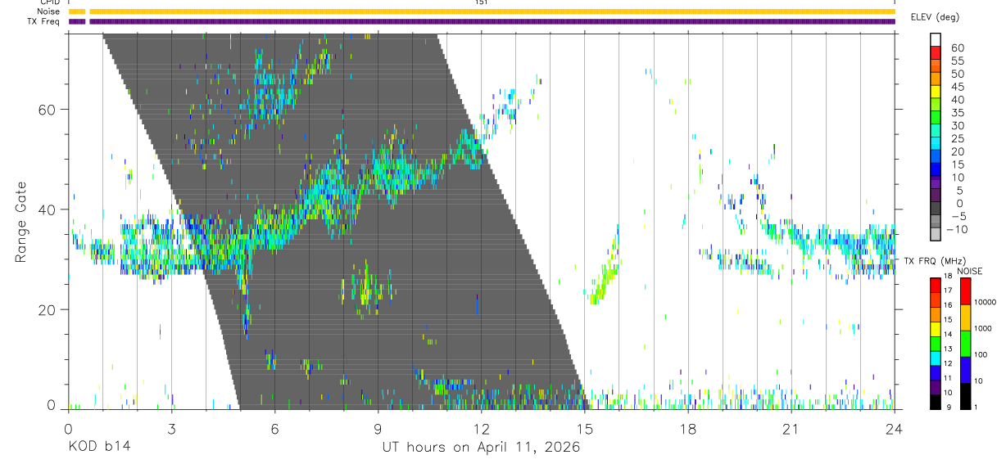
Task: Click the red segment of TX FRQ color bar
Action: pyautogui.click(x=936, y=285)
